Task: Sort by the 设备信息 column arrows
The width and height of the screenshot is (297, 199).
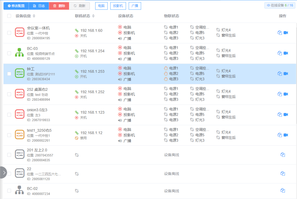Action: [x=34, y=16]
